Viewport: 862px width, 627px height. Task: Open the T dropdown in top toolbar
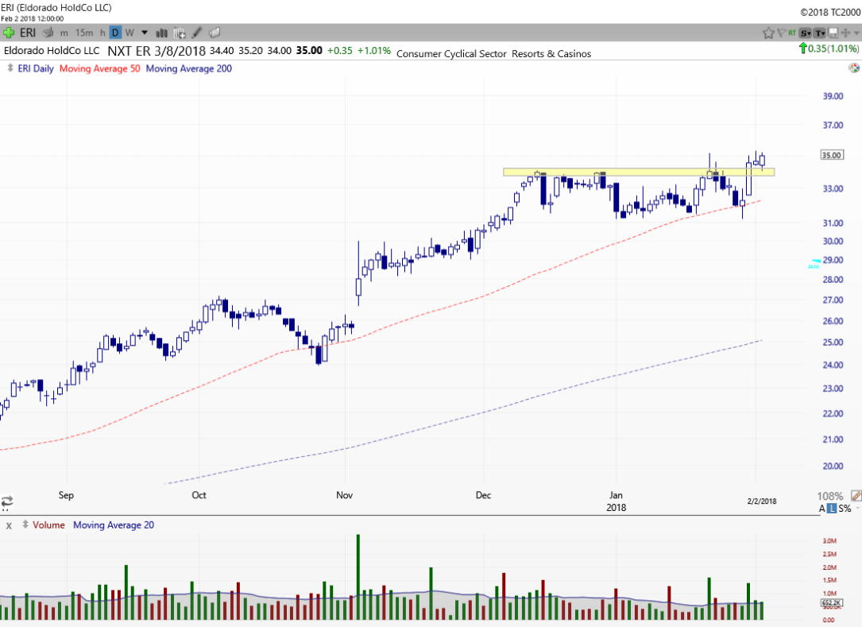pos(819,33)
